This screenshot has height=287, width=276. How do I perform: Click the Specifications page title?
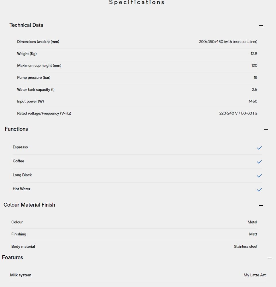[137, 2]
